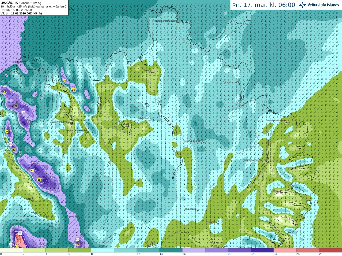The width and height of the screenshot is (342, 256).
Task: Pick the 20–22 m/s legend swatch
Action: (239, 250)
